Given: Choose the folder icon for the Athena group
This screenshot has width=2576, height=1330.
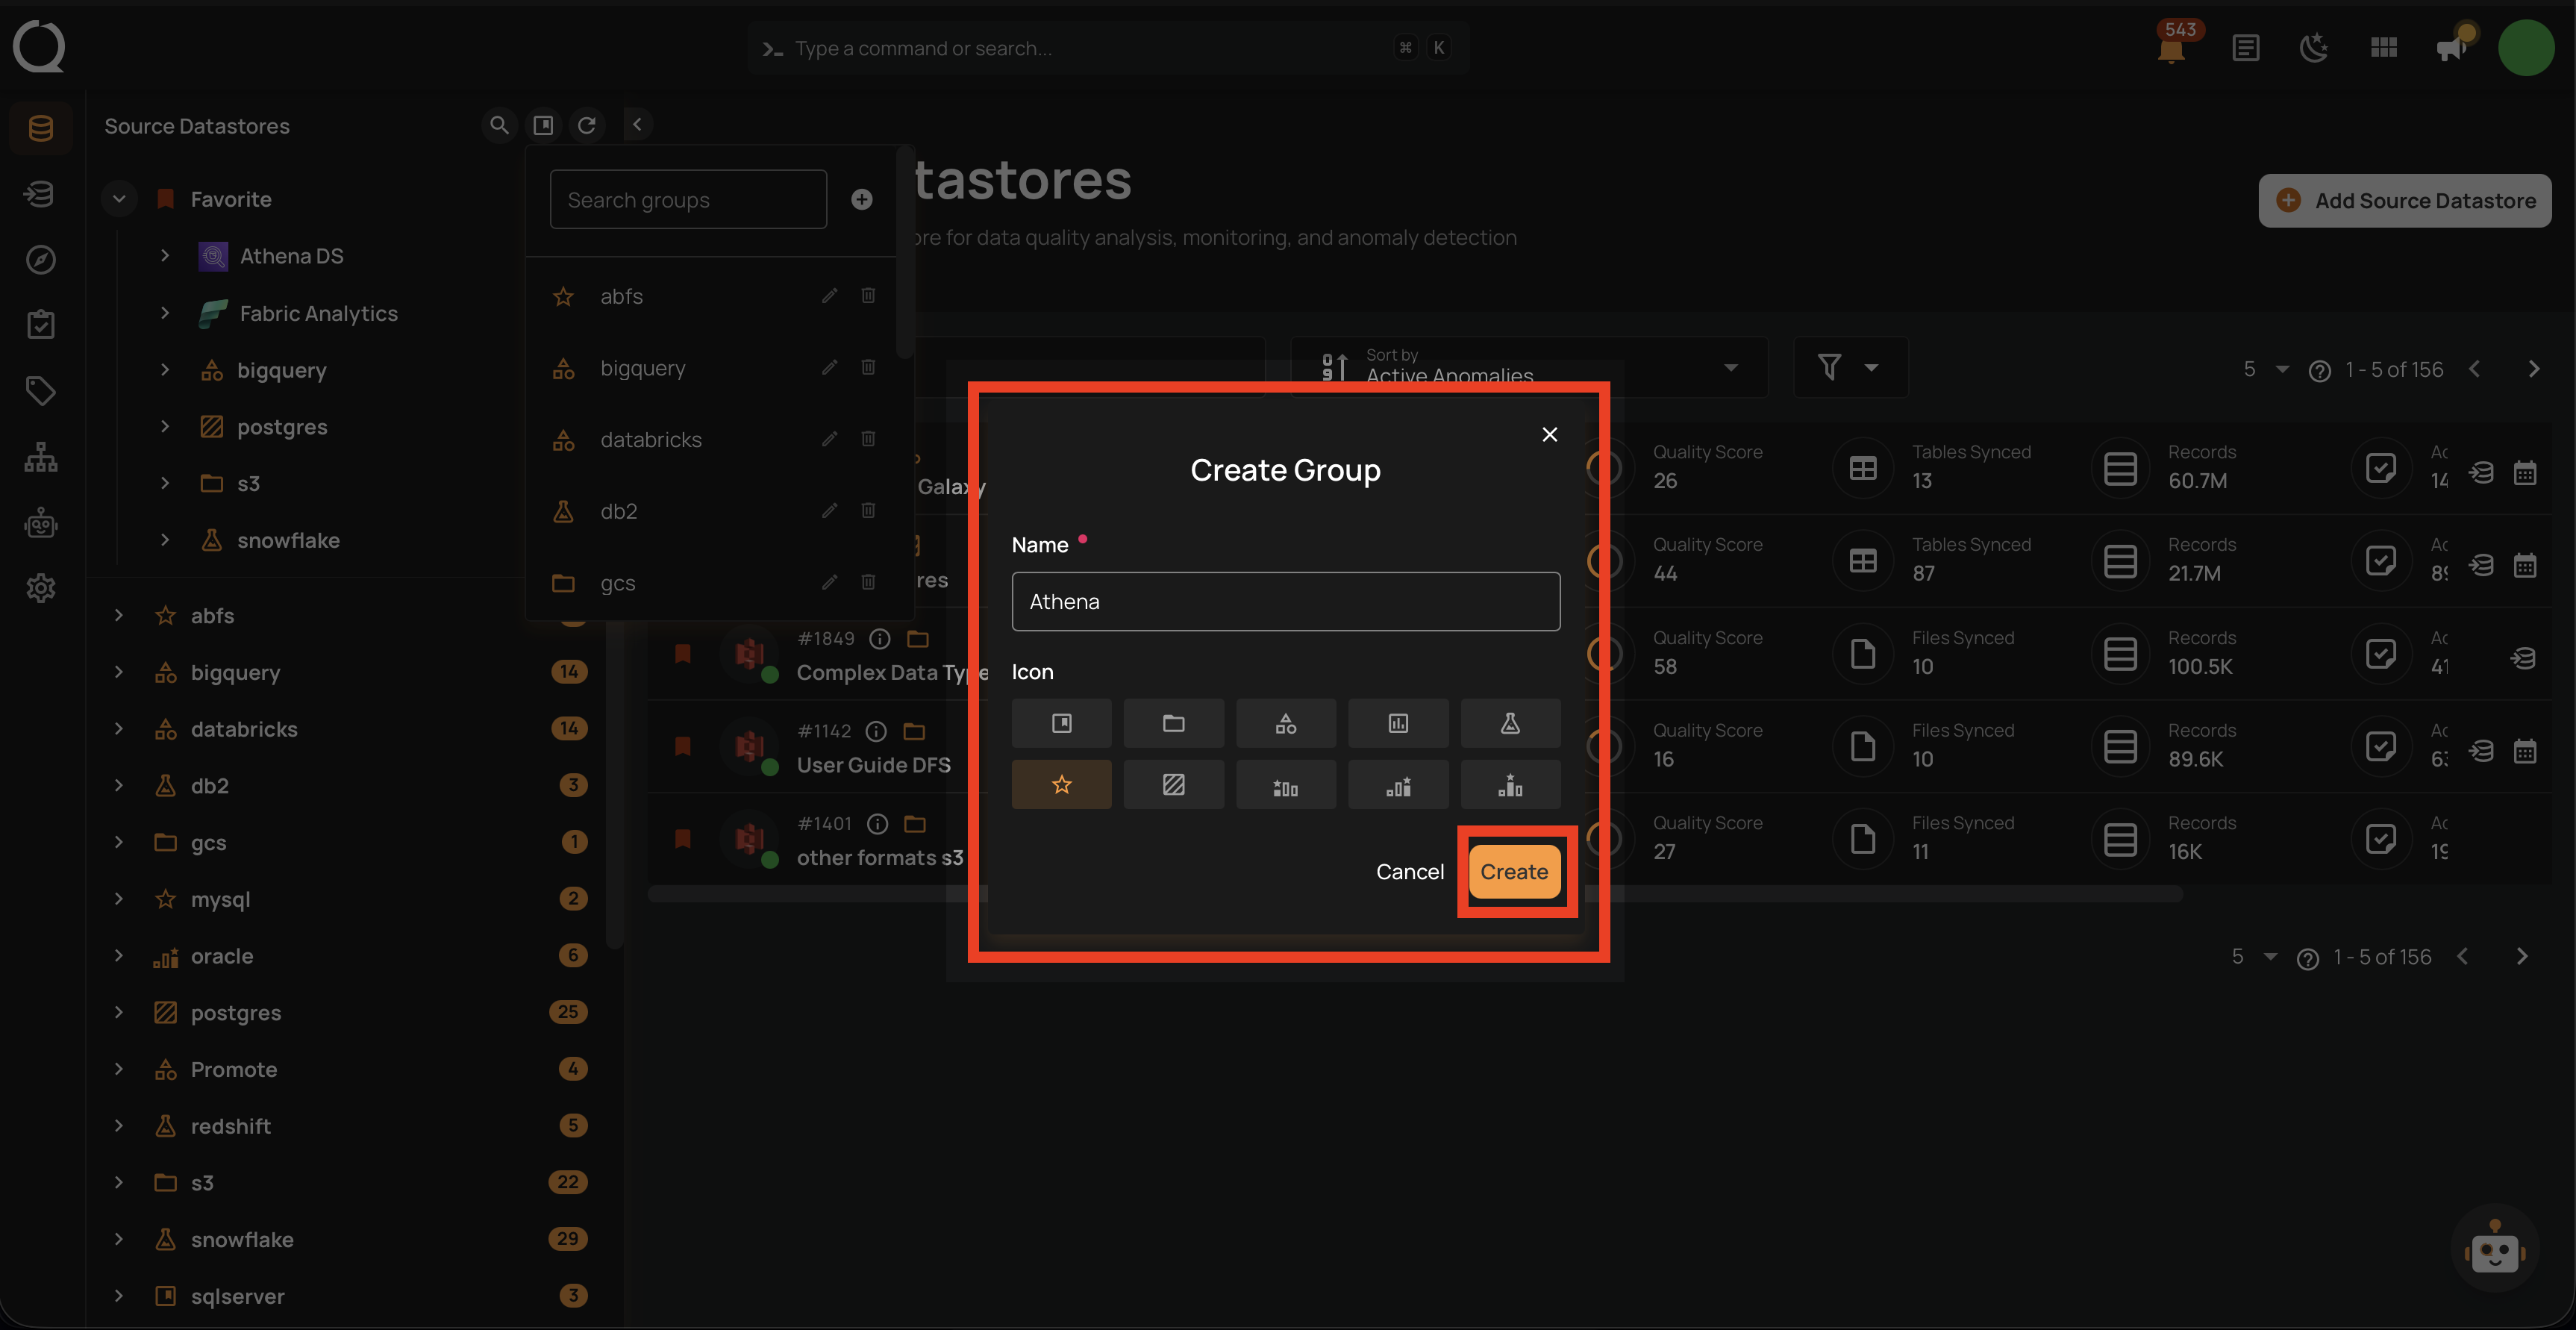Looking at the screenshot, I should click(x=1174, y=722).
